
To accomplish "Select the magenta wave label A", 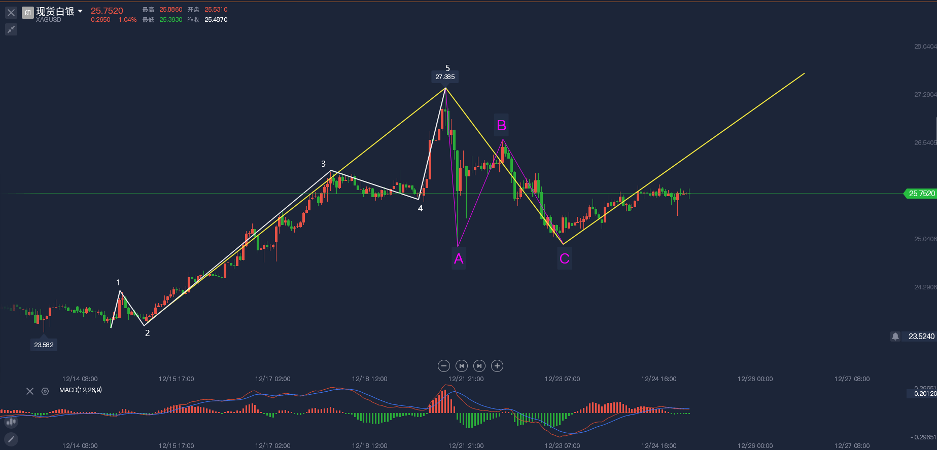I will pyautogui.click(x=459, y=258).
